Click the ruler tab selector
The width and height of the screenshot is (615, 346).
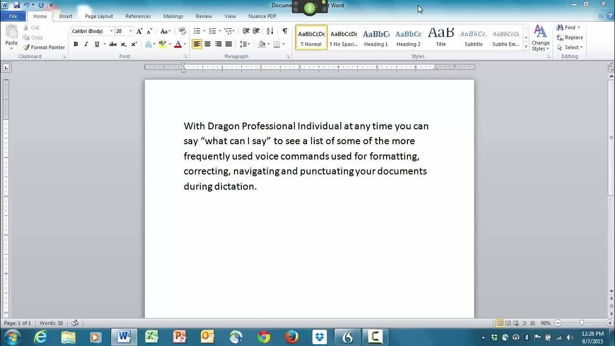click(6, 67)
